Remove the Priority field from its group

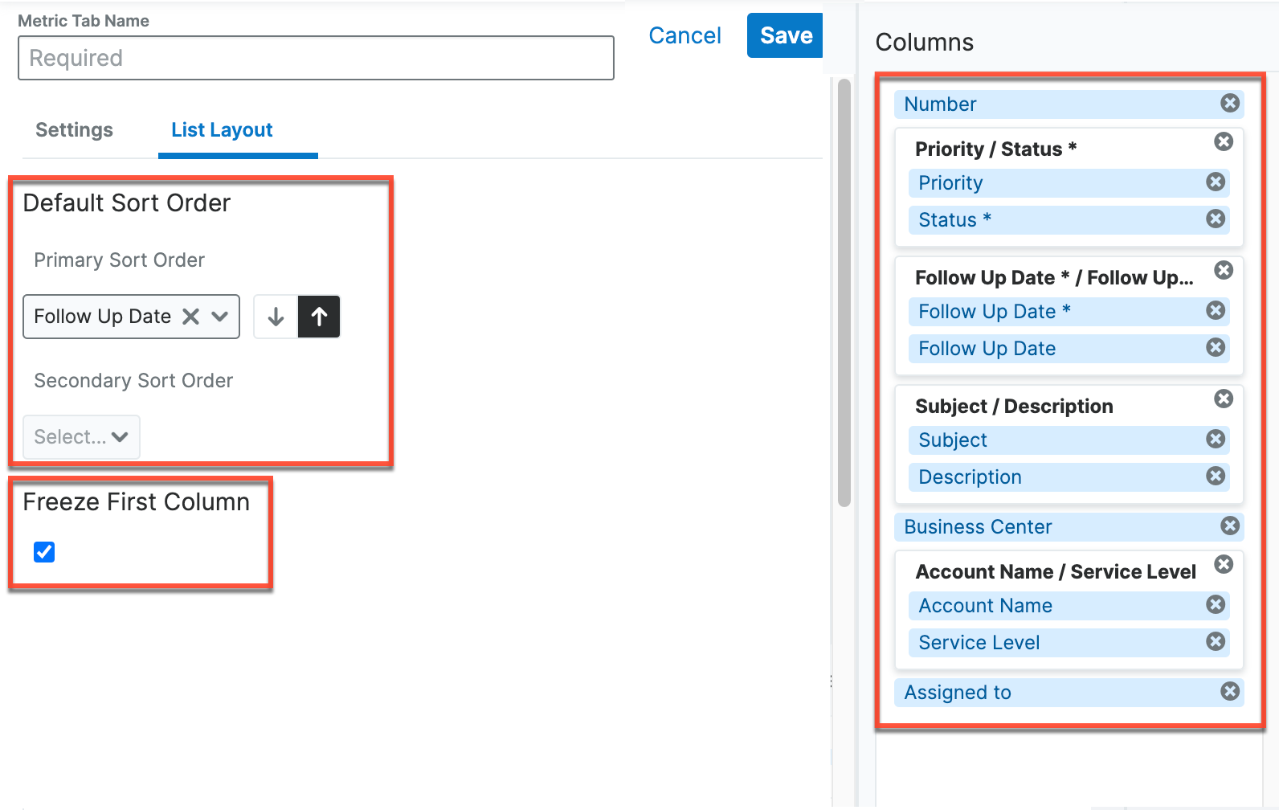point(1216,182)
